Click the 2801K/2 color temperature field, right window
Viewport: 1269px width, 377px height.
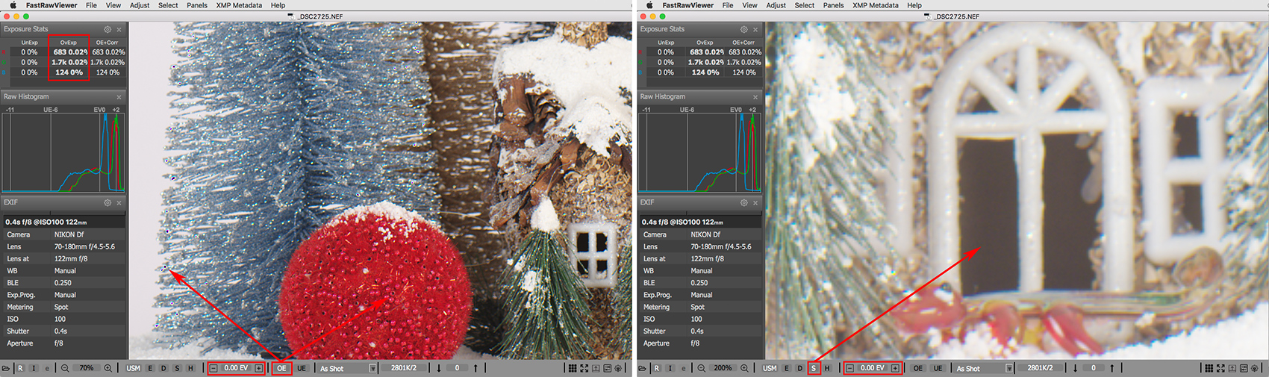1039,368
